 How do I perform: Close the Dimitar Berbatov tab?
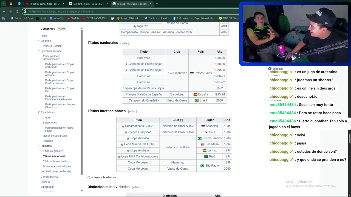(x=107, y=4)
